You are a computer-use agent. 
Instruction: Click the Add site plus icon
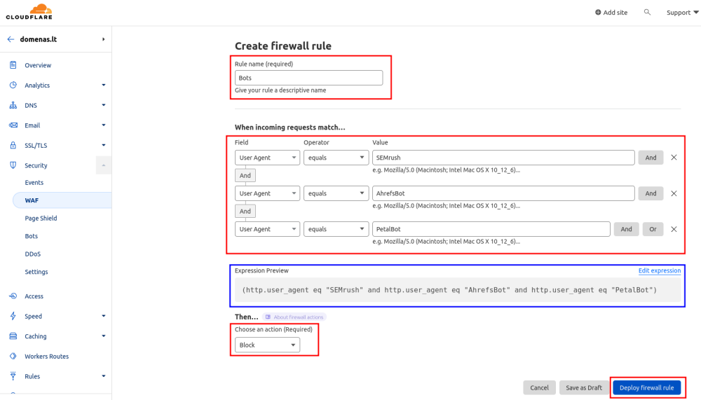(598, 13)
